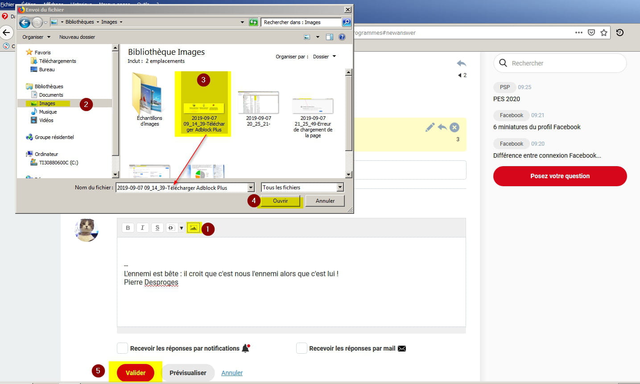640x384 pixels.
Task: Select the 2019-09-07 20_25_21 image
Action: tap(259, 108)
